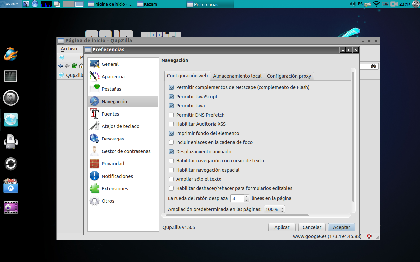Click the Gestor de contraseñas person icon
The image size is (420, 262).
point(94,151)
